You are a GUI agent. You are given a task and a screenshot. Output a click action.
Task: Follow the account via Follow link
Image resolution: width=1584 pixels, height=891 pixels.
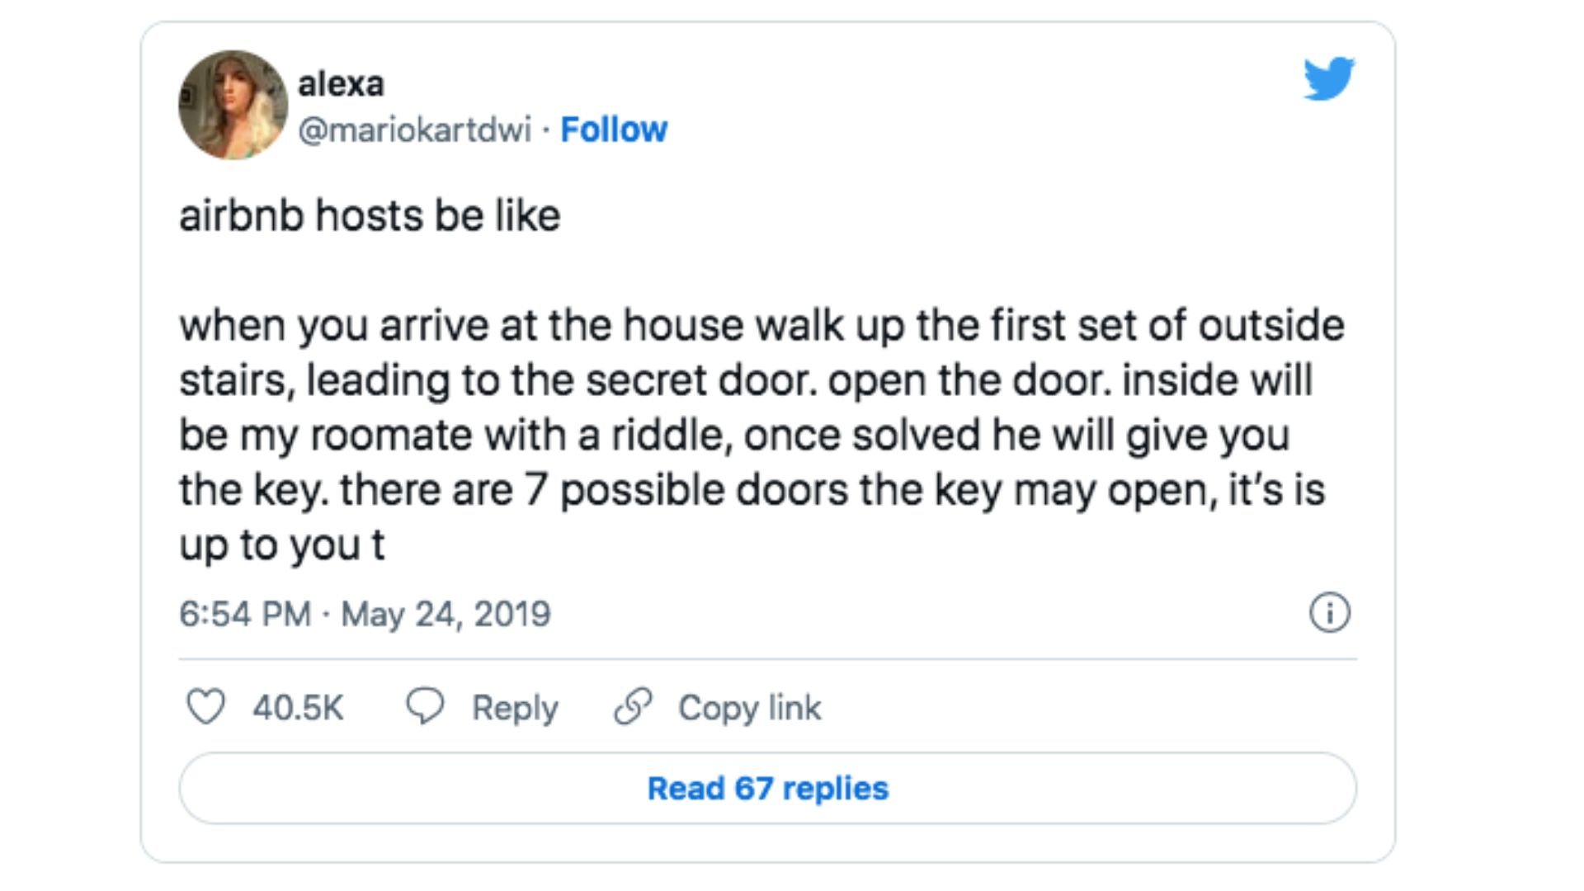[614, 130]
